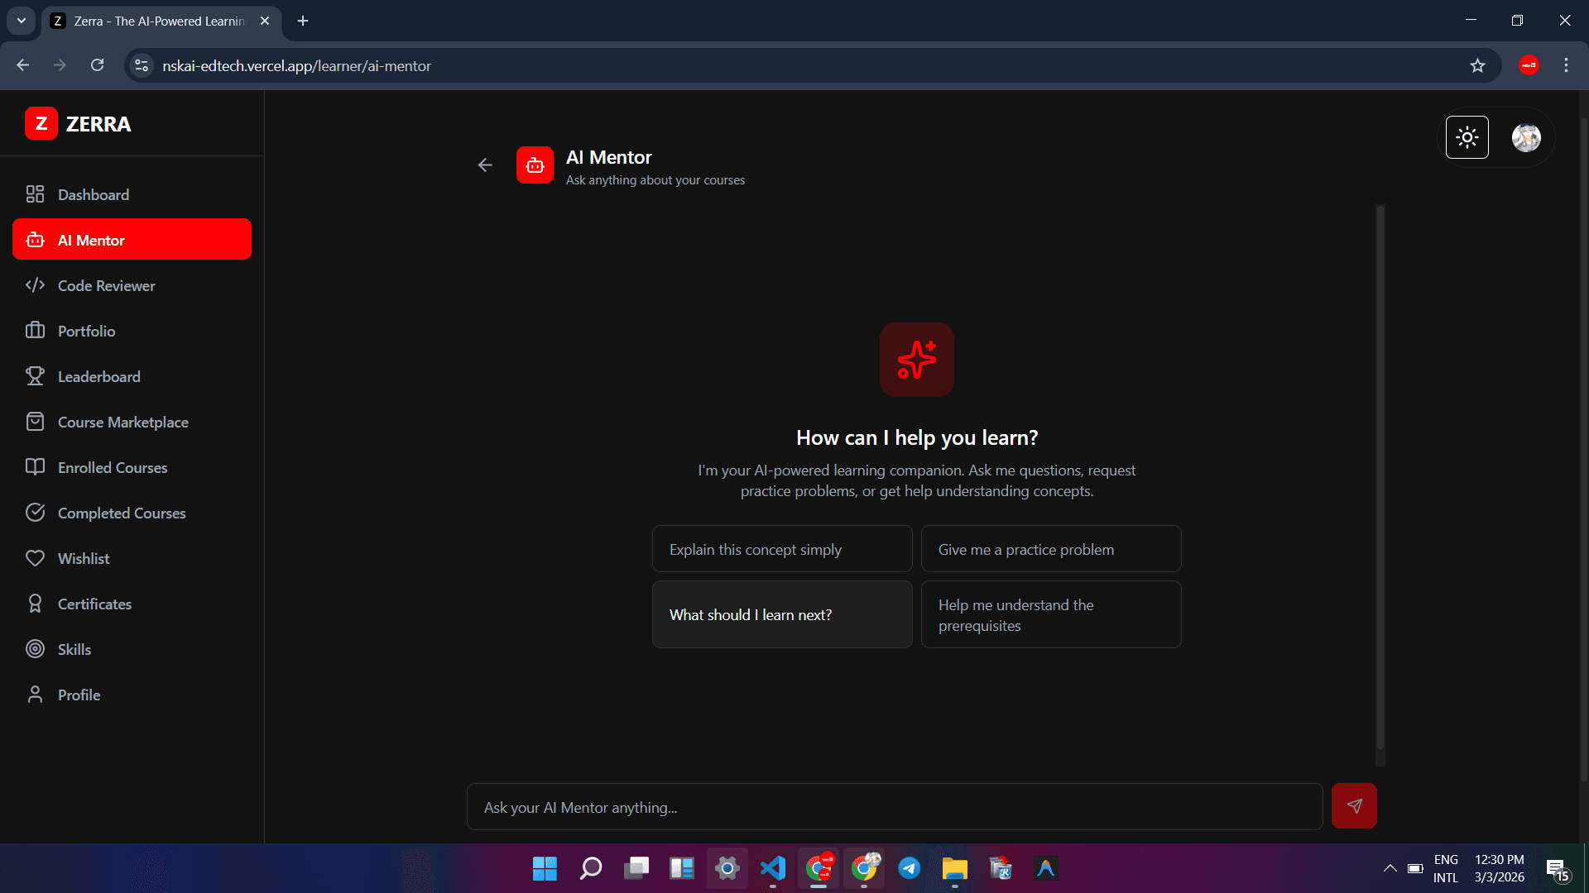View your Wishlist
1589x893 pixels.
84,558
